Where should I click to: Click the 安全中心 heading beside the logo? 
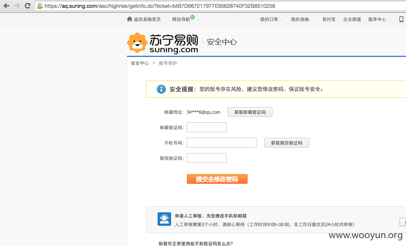pyautogui.click(x=222, y=42)
